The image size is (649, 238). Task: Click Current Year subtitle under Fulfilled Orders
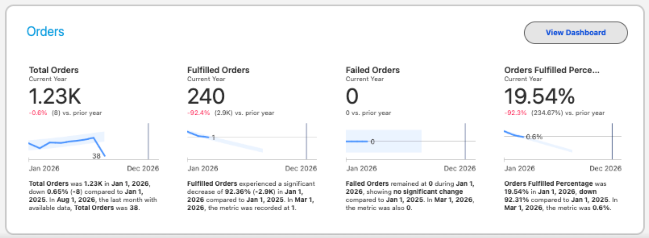(206, 79)
